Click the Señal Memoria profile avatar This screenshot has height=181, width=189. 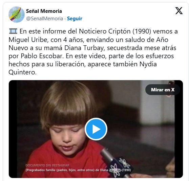coord(17,15)
